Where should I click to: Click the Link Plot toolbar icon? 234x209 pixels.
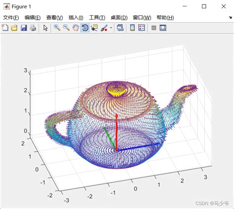[x=120, y=28]
